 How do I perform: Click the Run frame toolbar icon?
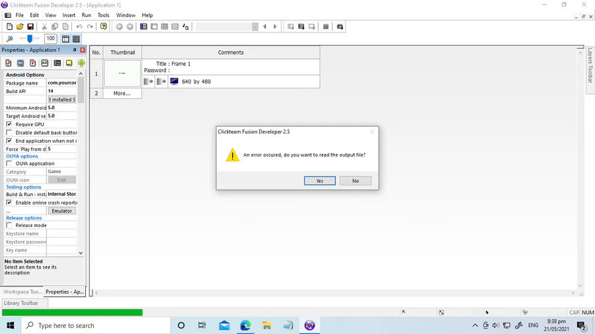pyautogui.click(x=311, y=26)
